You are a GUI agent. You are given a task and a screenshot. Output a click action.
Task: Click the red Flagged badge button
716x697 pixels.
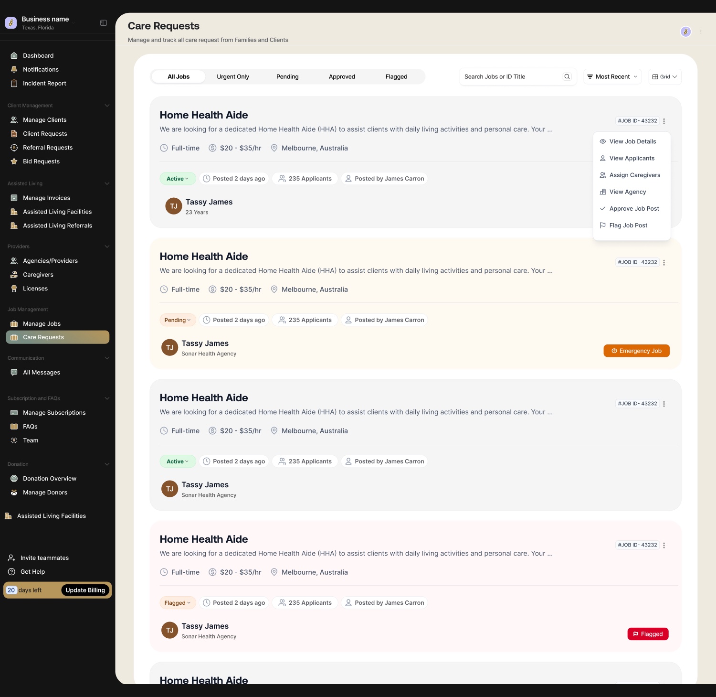pos(648,634)
